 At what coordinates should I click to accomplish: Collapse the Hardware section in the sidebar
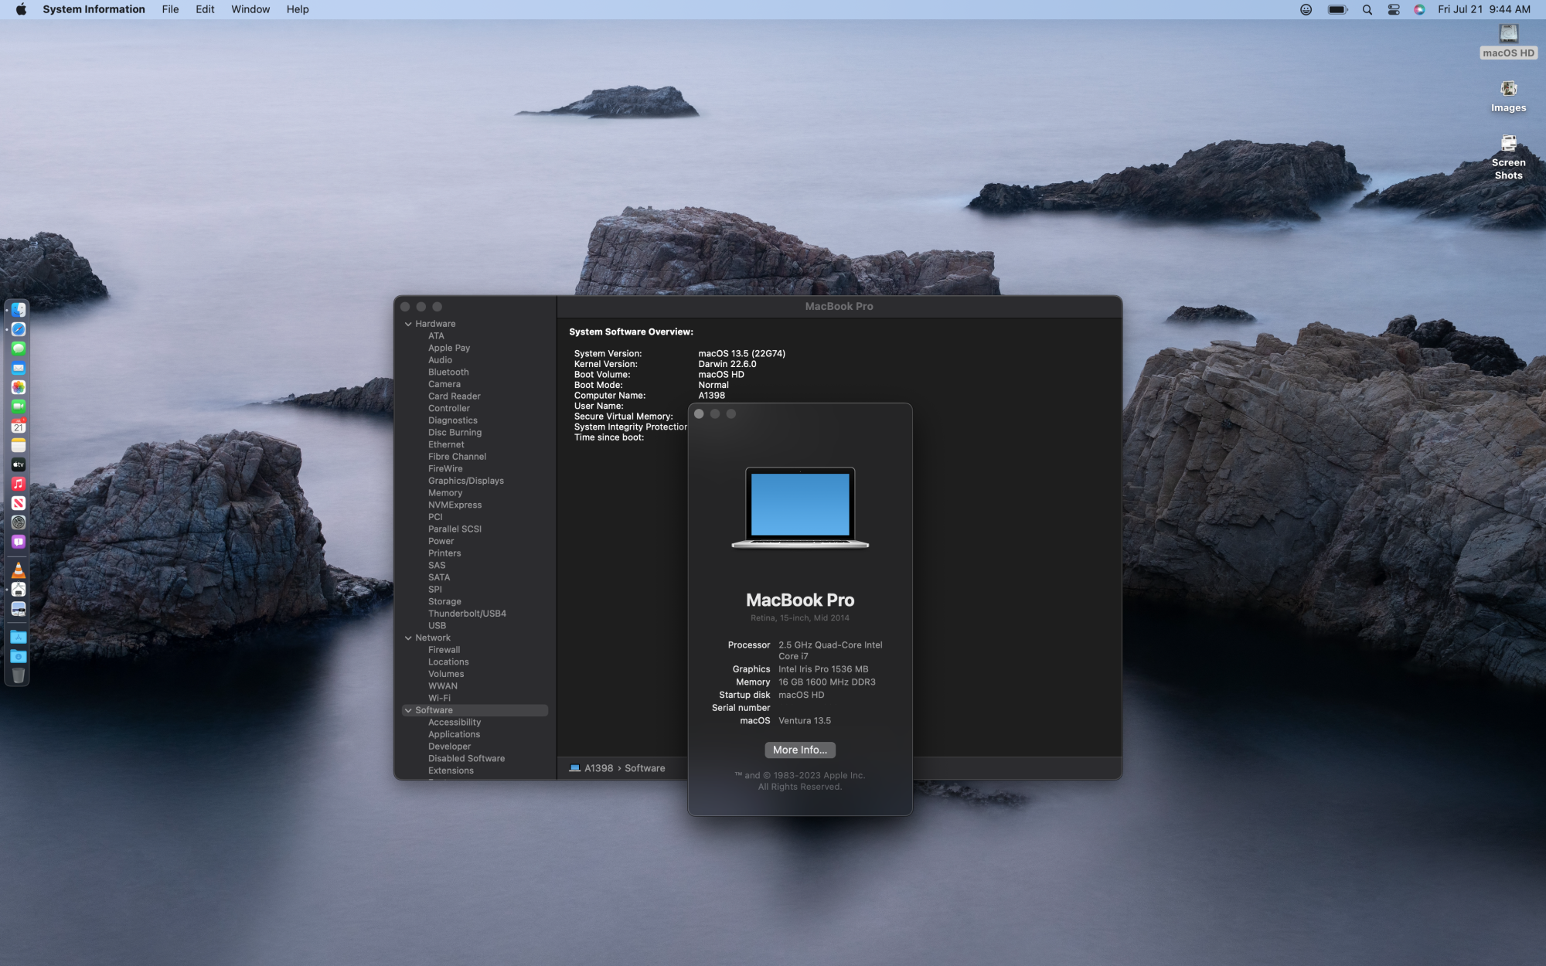tap(408, 324)
